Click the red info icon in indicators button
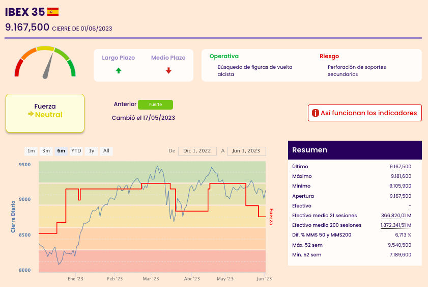428x287 pixels. (315, 113)
